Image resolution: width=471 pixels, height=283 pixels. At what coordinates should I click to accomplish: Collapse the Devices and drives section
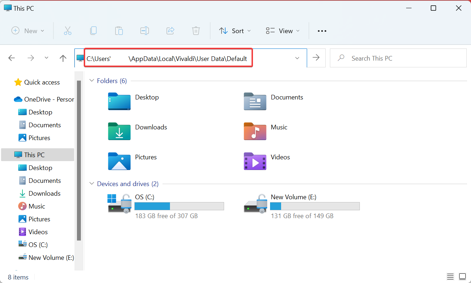pyautogui.click(x=92, y=184)
